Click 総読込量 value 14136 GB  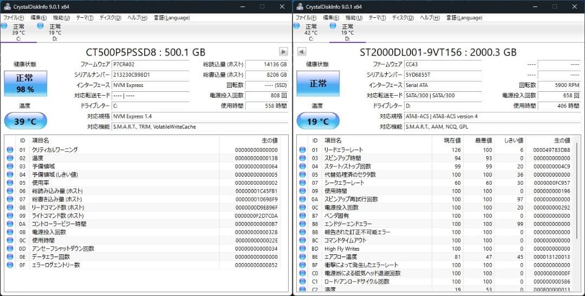[266, 64]
